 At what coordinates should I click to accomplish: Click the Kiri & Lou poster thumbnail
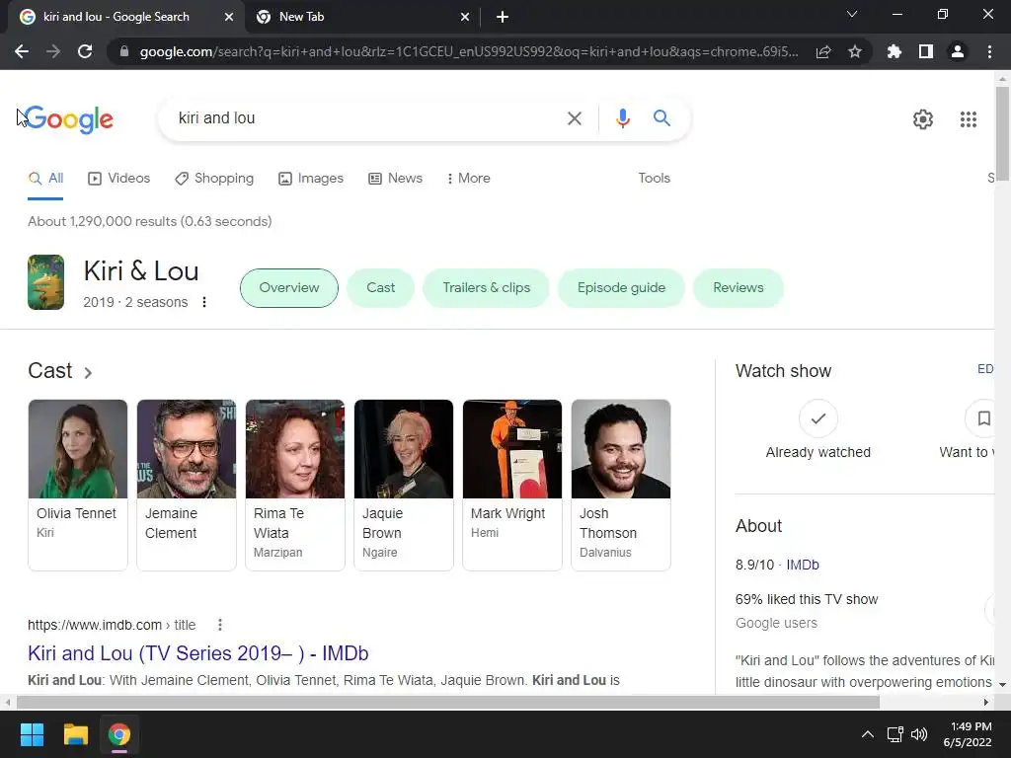click(45, 282)
